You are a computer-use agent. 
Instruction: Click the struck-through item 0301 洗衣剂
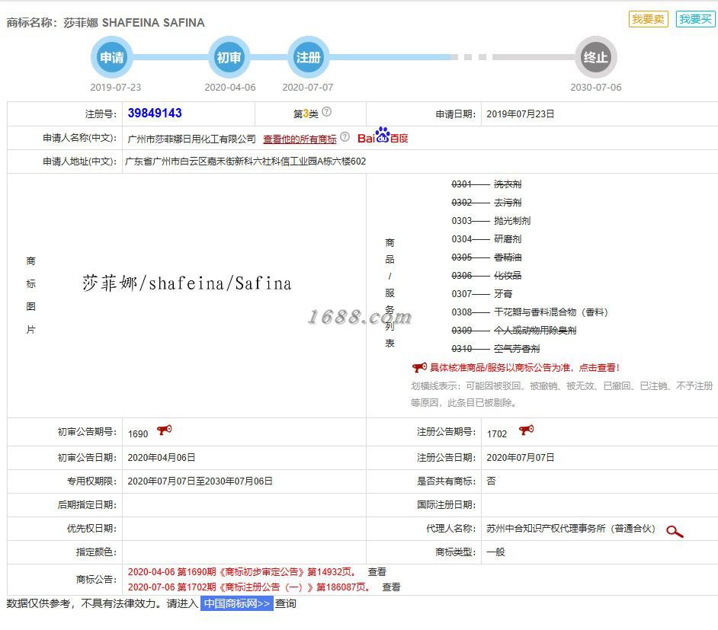[486, 184]
